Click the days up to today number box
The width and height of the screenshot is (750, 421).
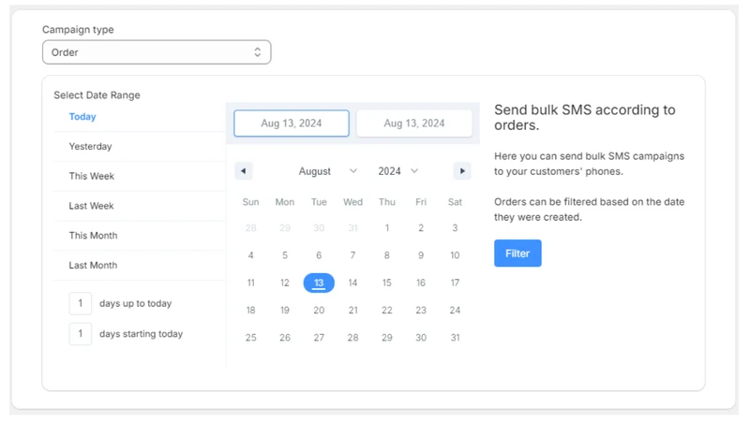click(x=81, y=303)
